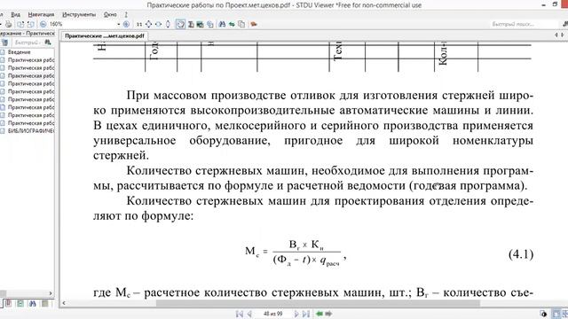Open the Инструменты menu
The height and width of the screenshot is (319, 568).
pyautogui.click(x=79, y=14)
